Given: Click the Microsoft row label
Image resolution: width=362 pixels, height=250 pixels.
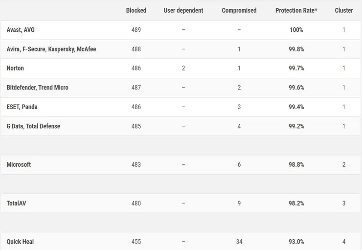Looking at the screenshot, I should coord(19,164).
